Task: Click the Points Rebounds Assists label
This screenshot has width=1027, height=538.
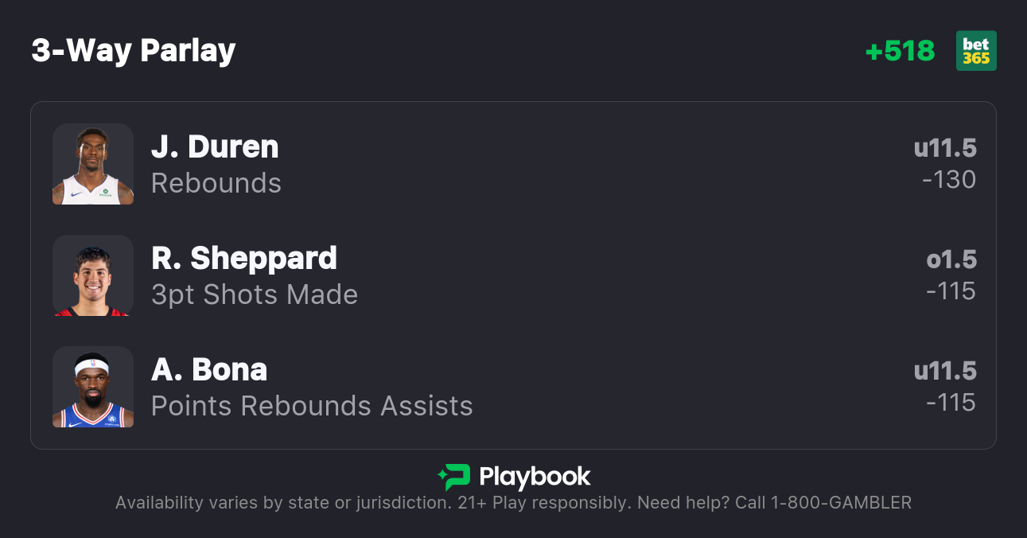Action: pos(312,406)
